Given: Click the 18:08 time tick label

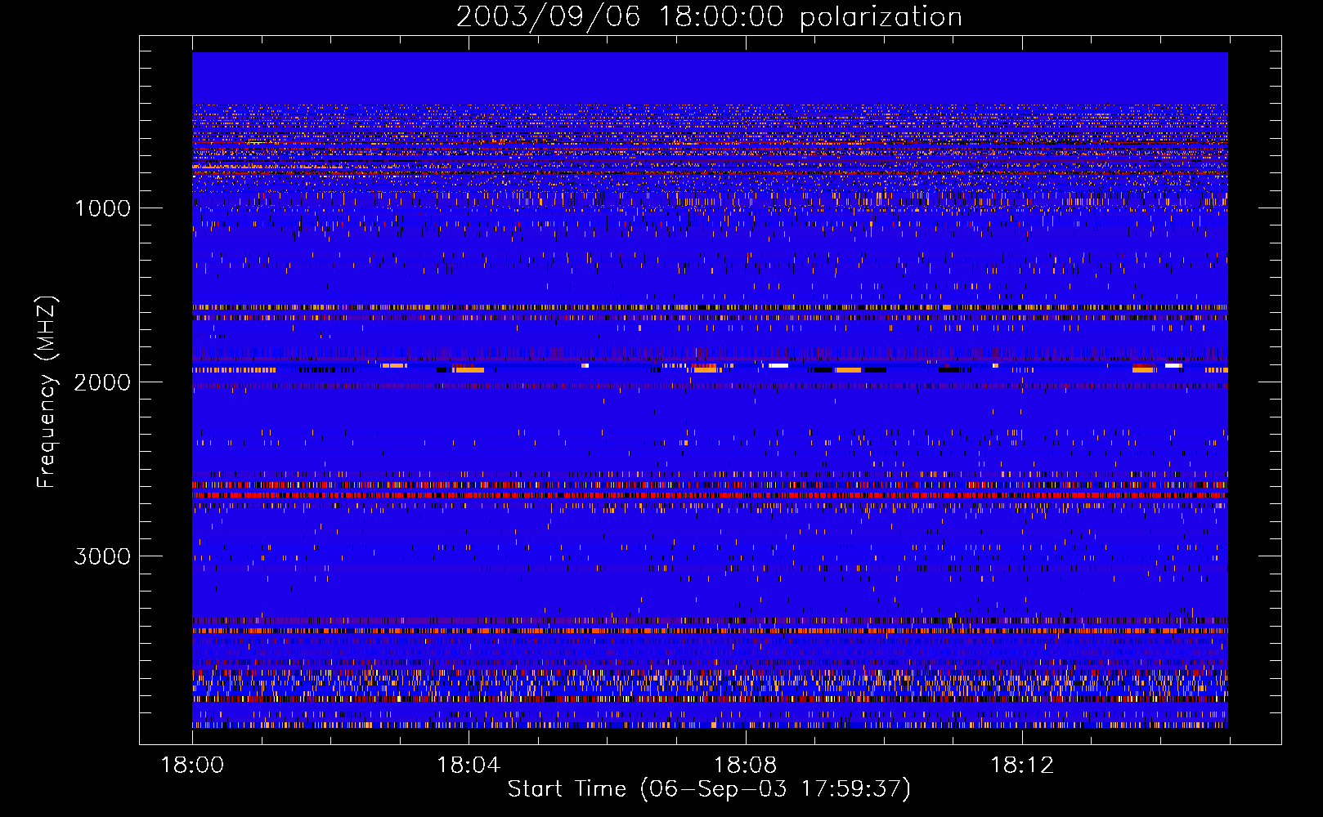Looking at the screenshot, I should coord(745,766).
